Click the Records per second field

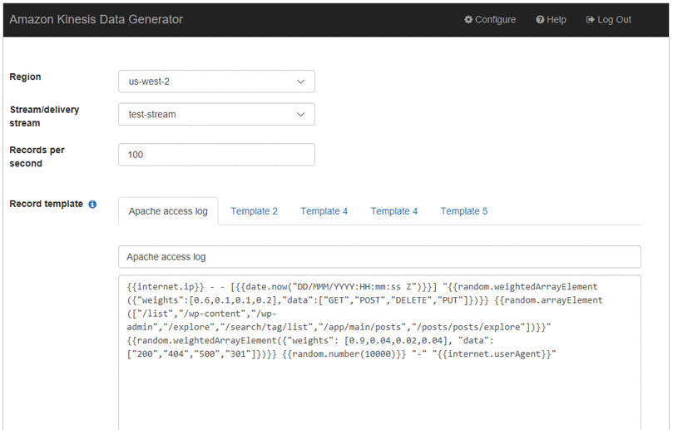216,155
